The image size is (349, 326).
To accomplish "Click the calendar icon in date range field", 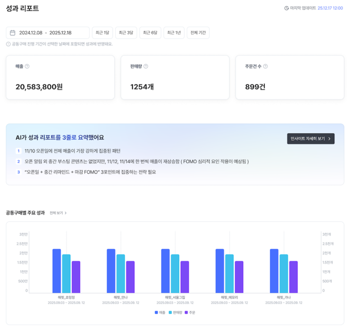I will [13, 33].
